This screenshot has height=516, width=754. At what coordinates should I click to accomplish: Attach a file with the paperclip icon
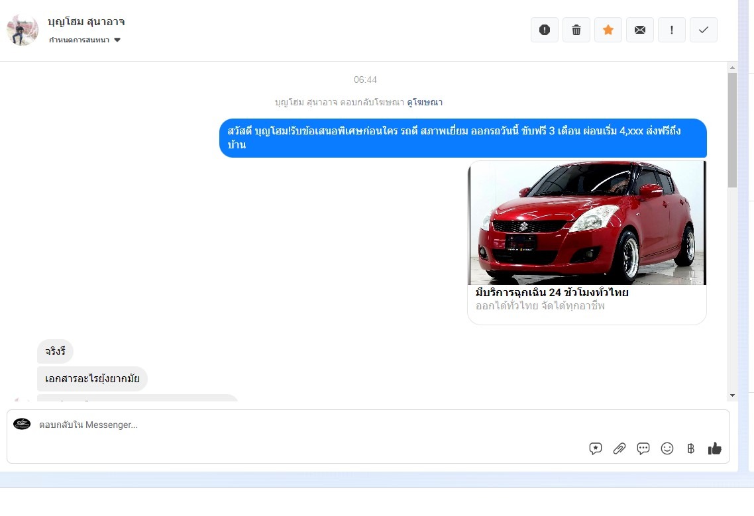point(619,448)
